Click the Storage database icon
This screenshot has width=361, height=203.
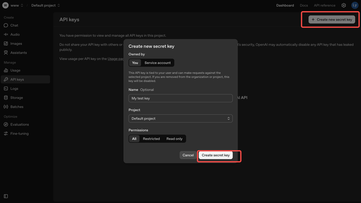tap(6, 98)
